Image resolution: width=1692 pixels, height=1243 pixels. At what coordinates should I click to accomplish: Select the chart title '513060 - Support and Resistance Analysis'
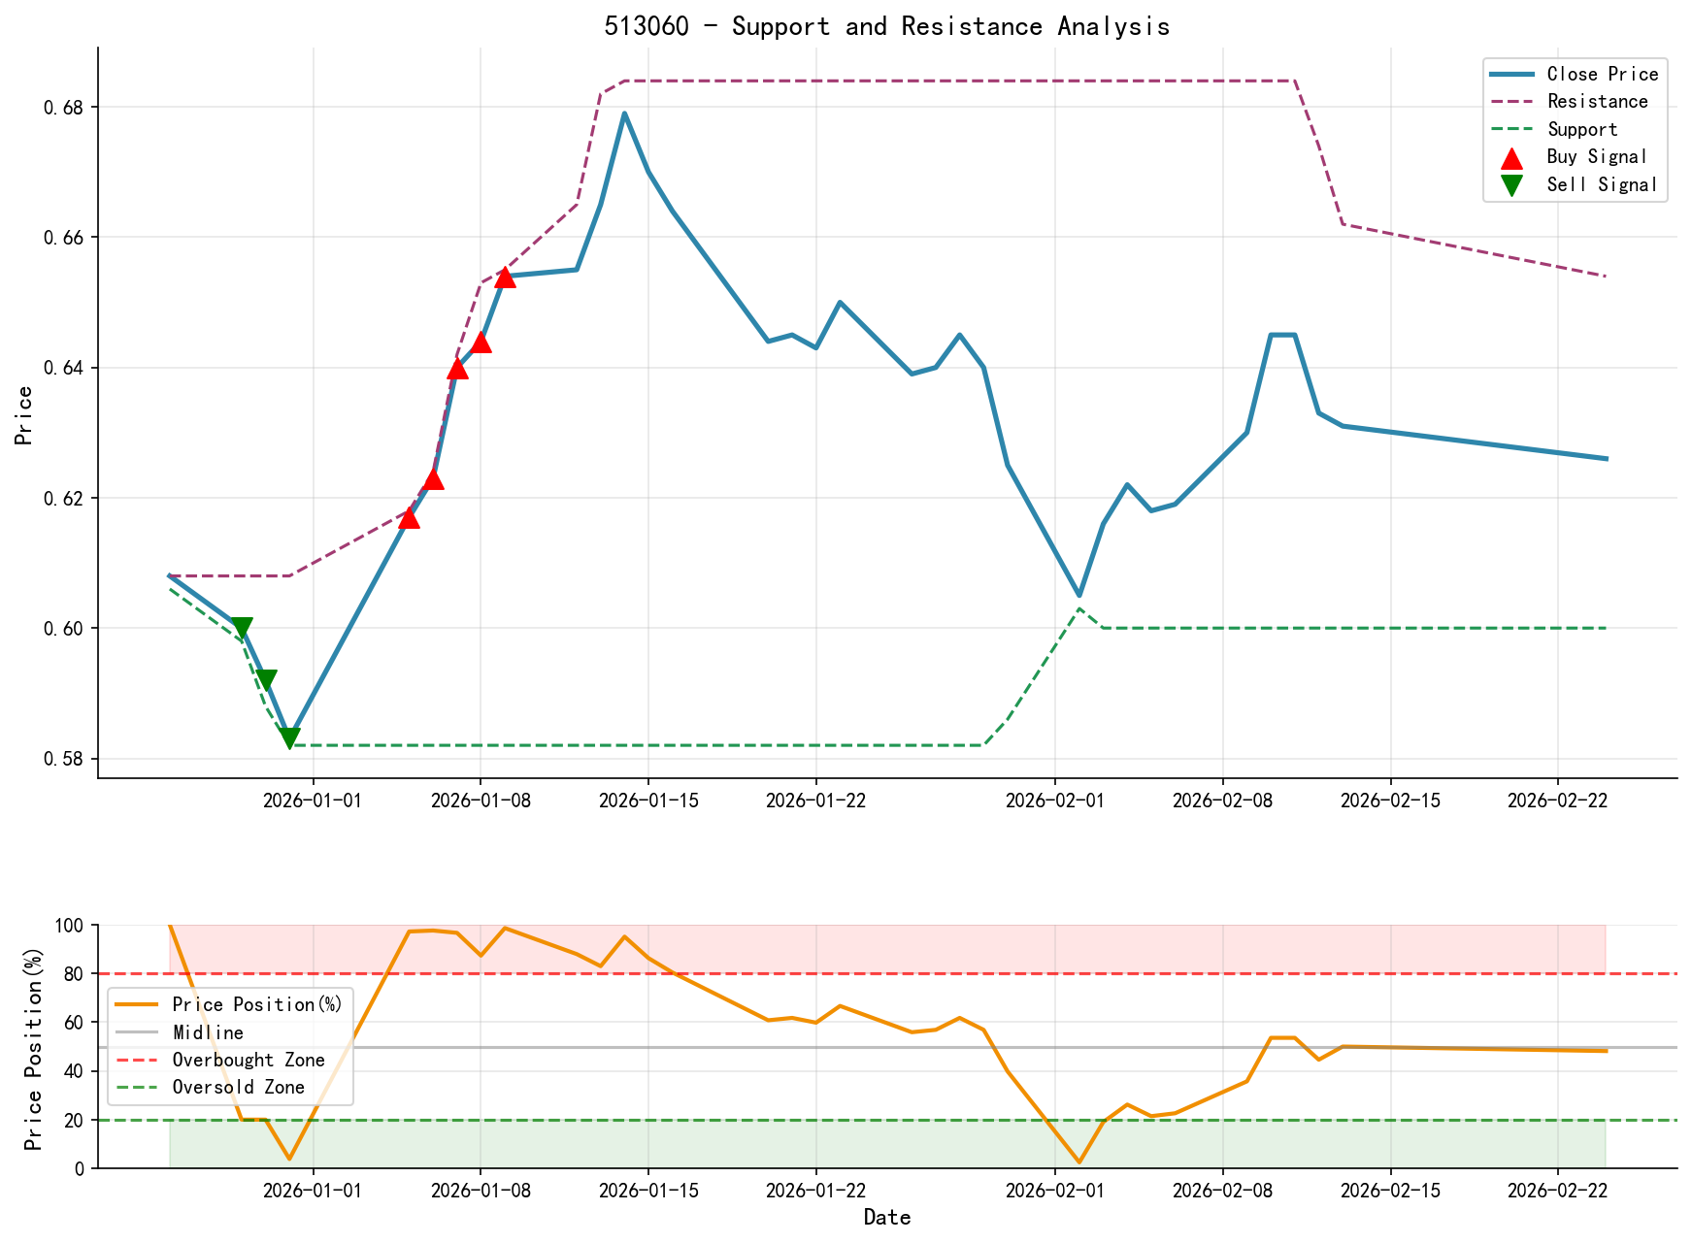click(888, 26)
